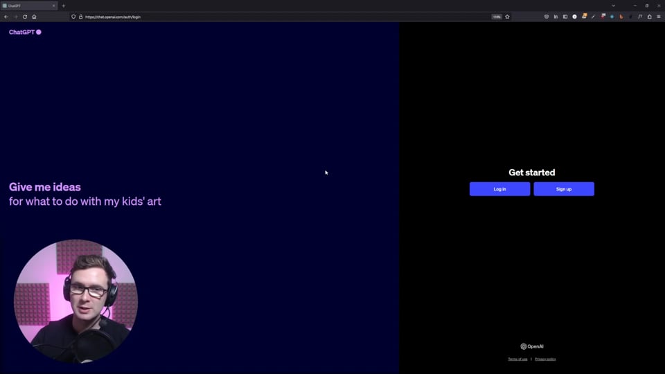Click the 'Get started' heading

532,172
